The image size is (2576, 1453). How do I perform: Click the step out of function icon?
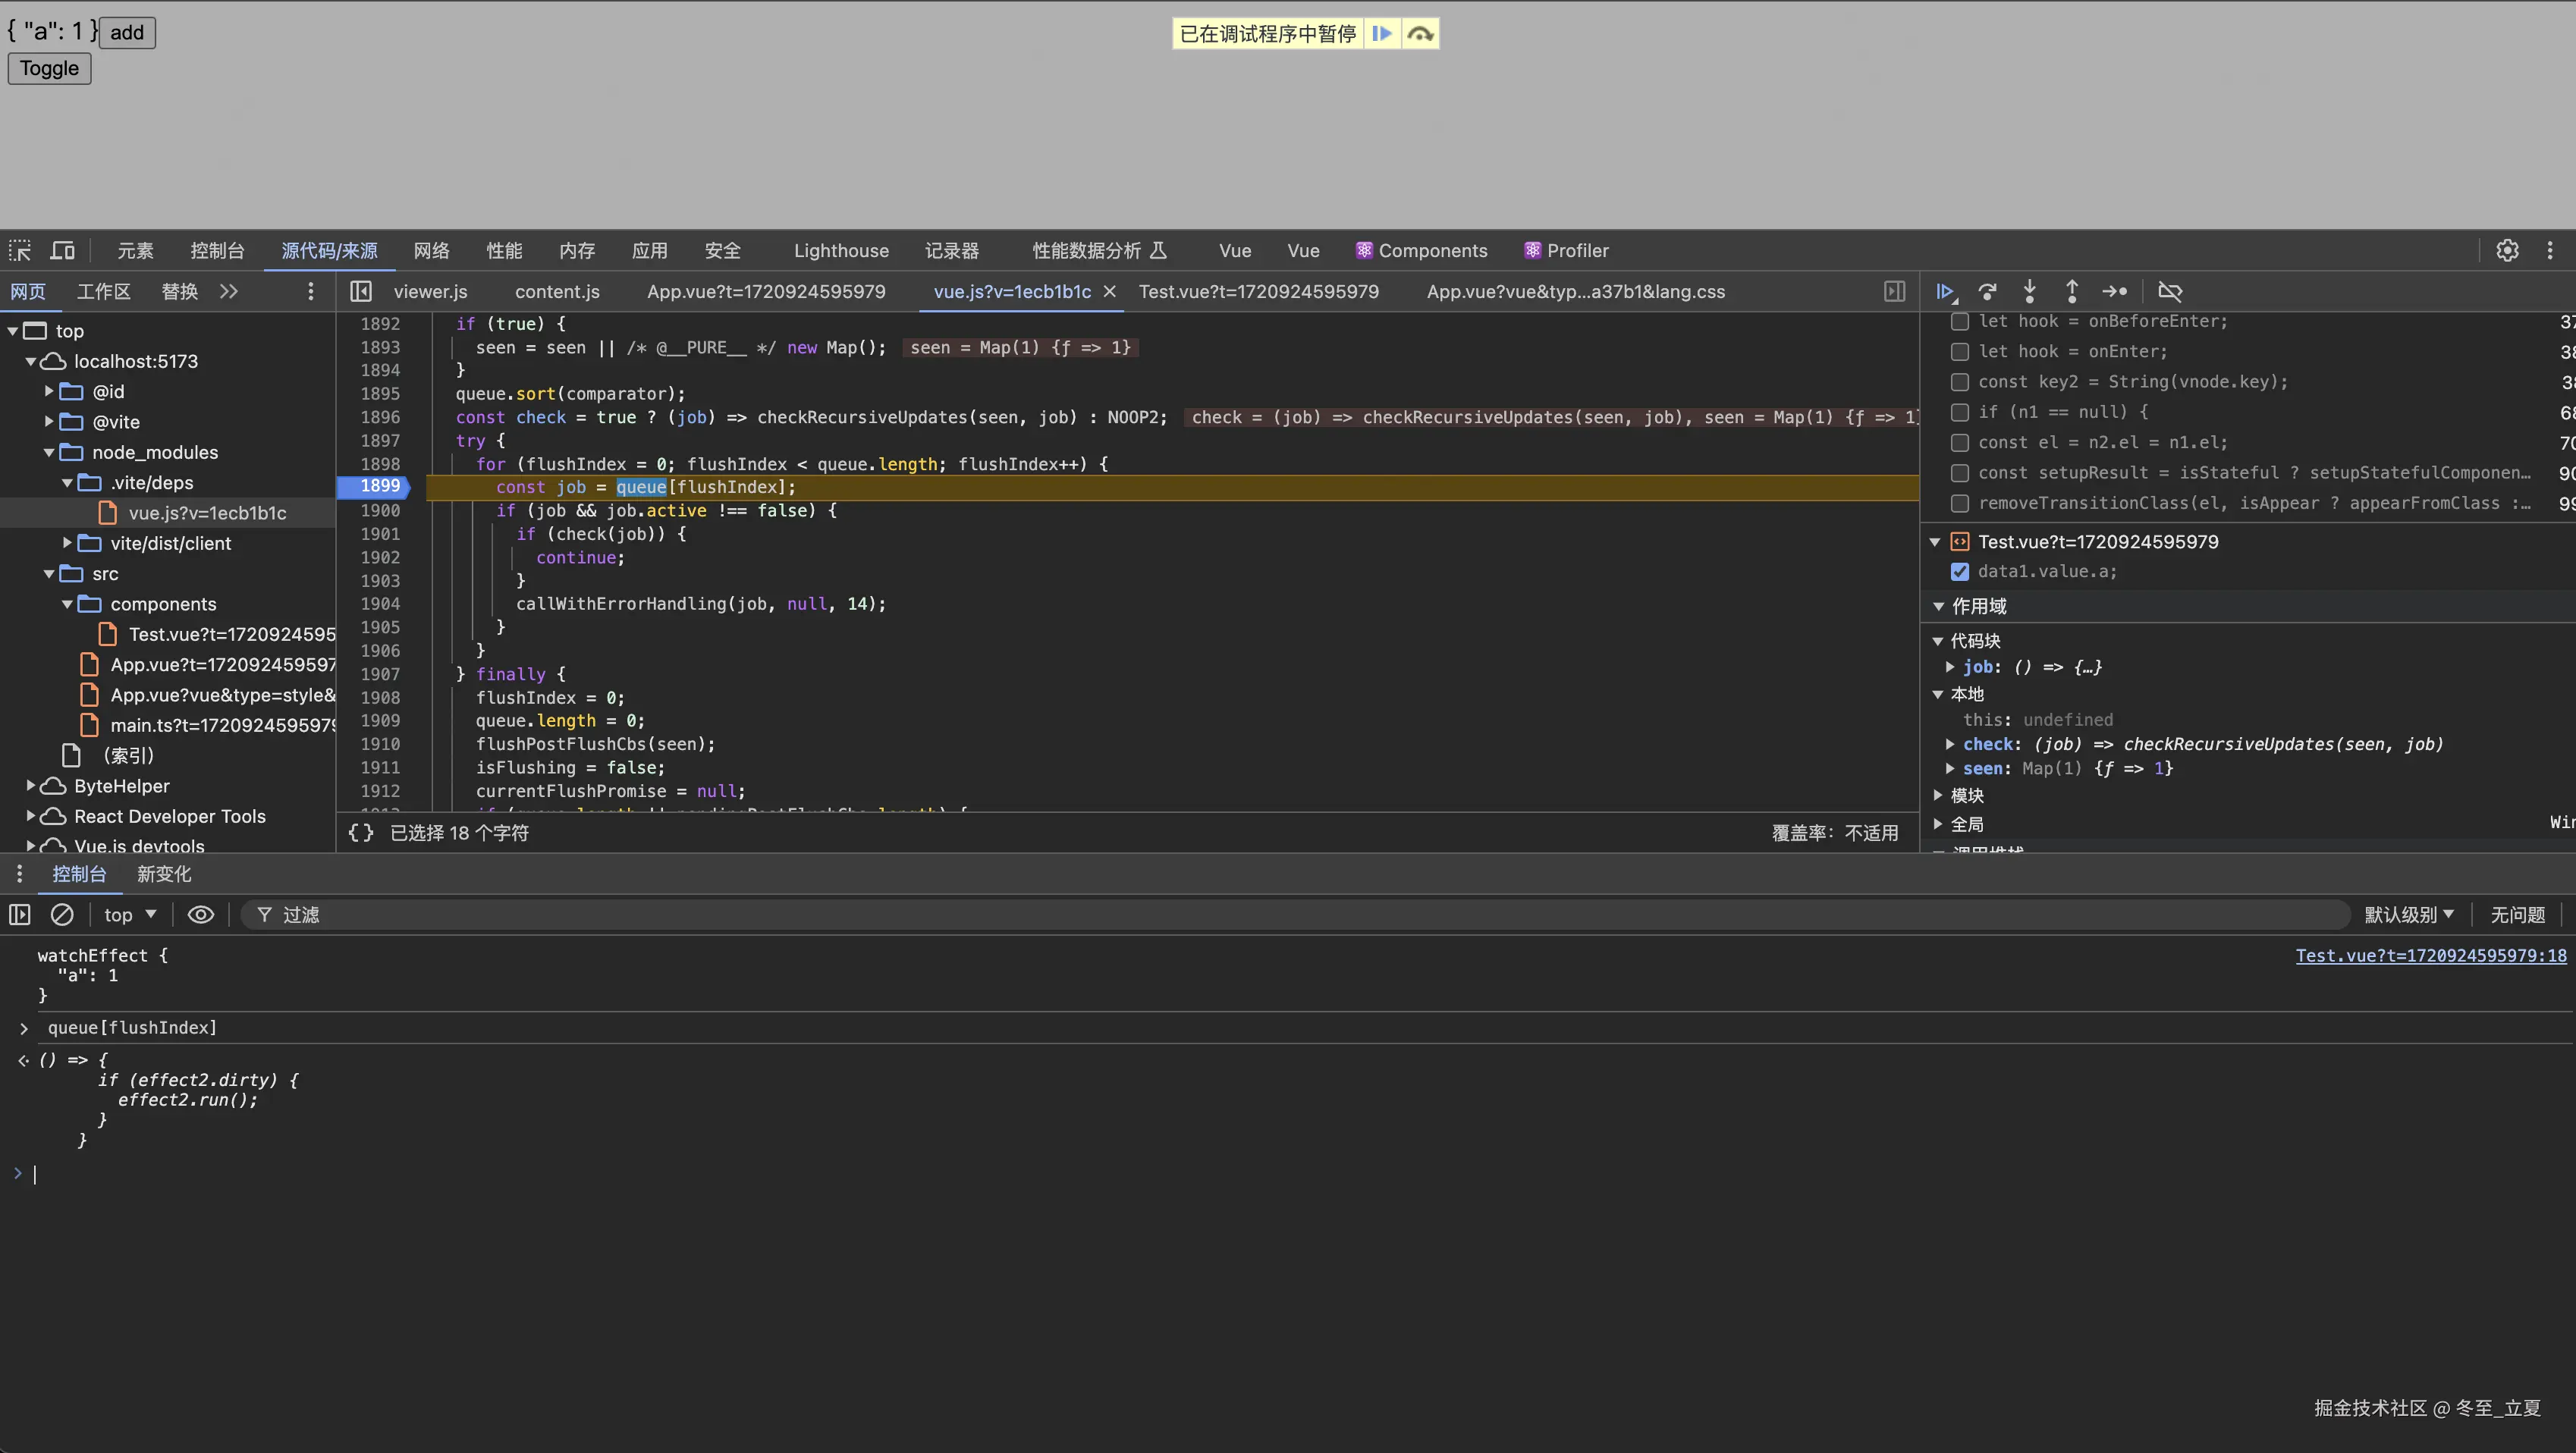click(x=2071, y=291)
